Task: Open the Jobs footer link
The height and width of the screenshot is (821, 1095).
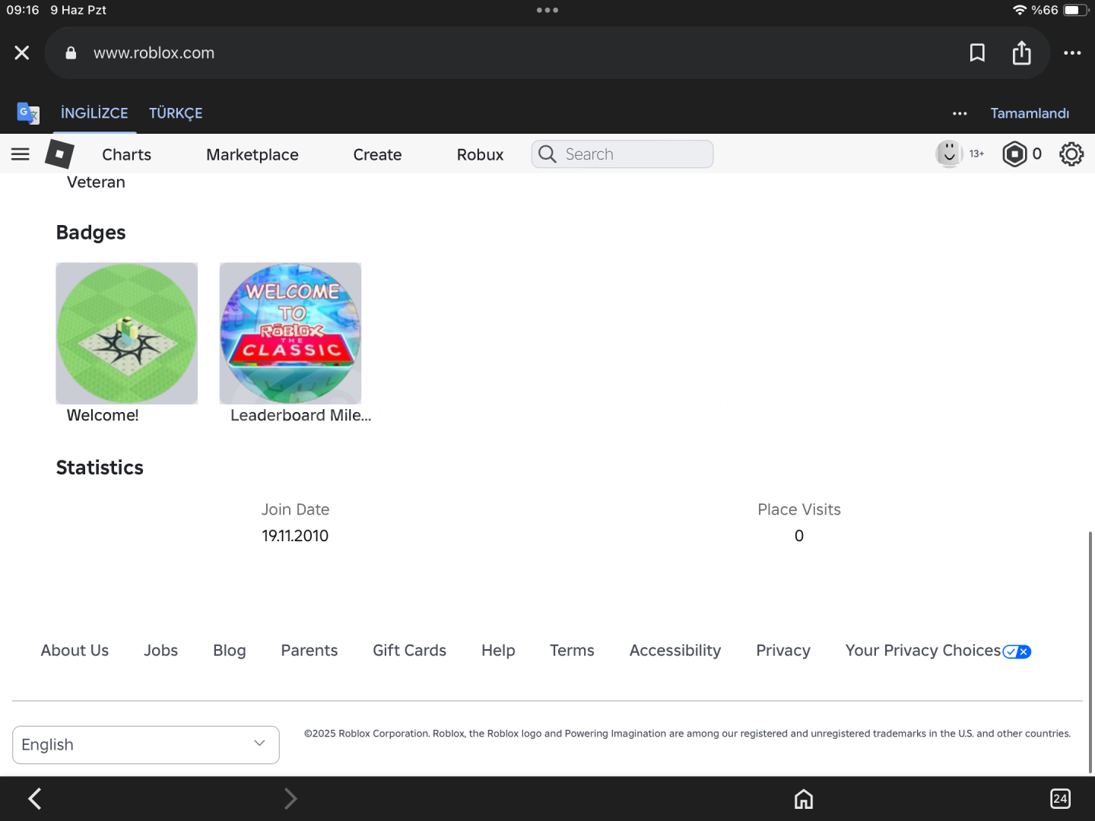Action: pos(161,651)
